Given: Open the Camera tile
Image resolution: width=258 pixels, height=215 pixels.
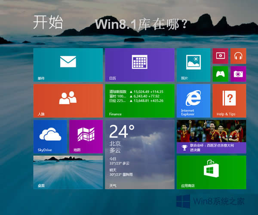Looking at the screenshot, I should [x=238, y=74].
